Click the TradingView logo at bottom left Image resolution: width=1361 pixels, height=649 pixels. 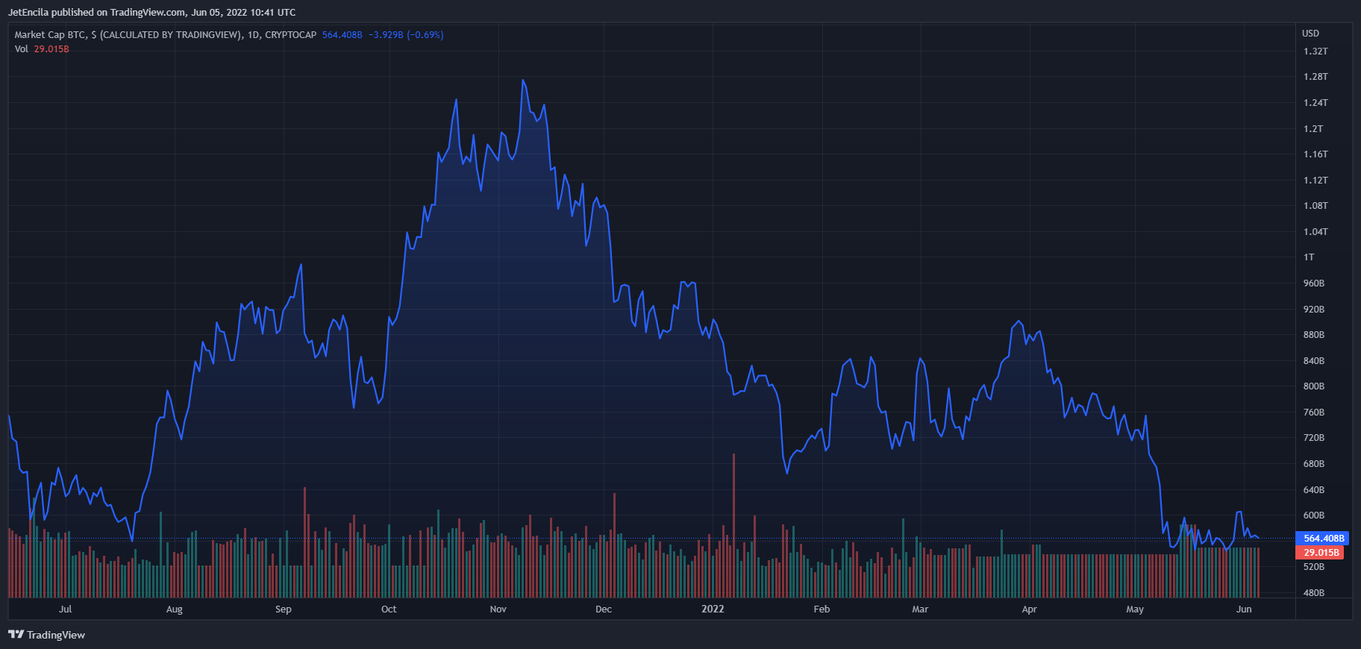pos(46,635)
